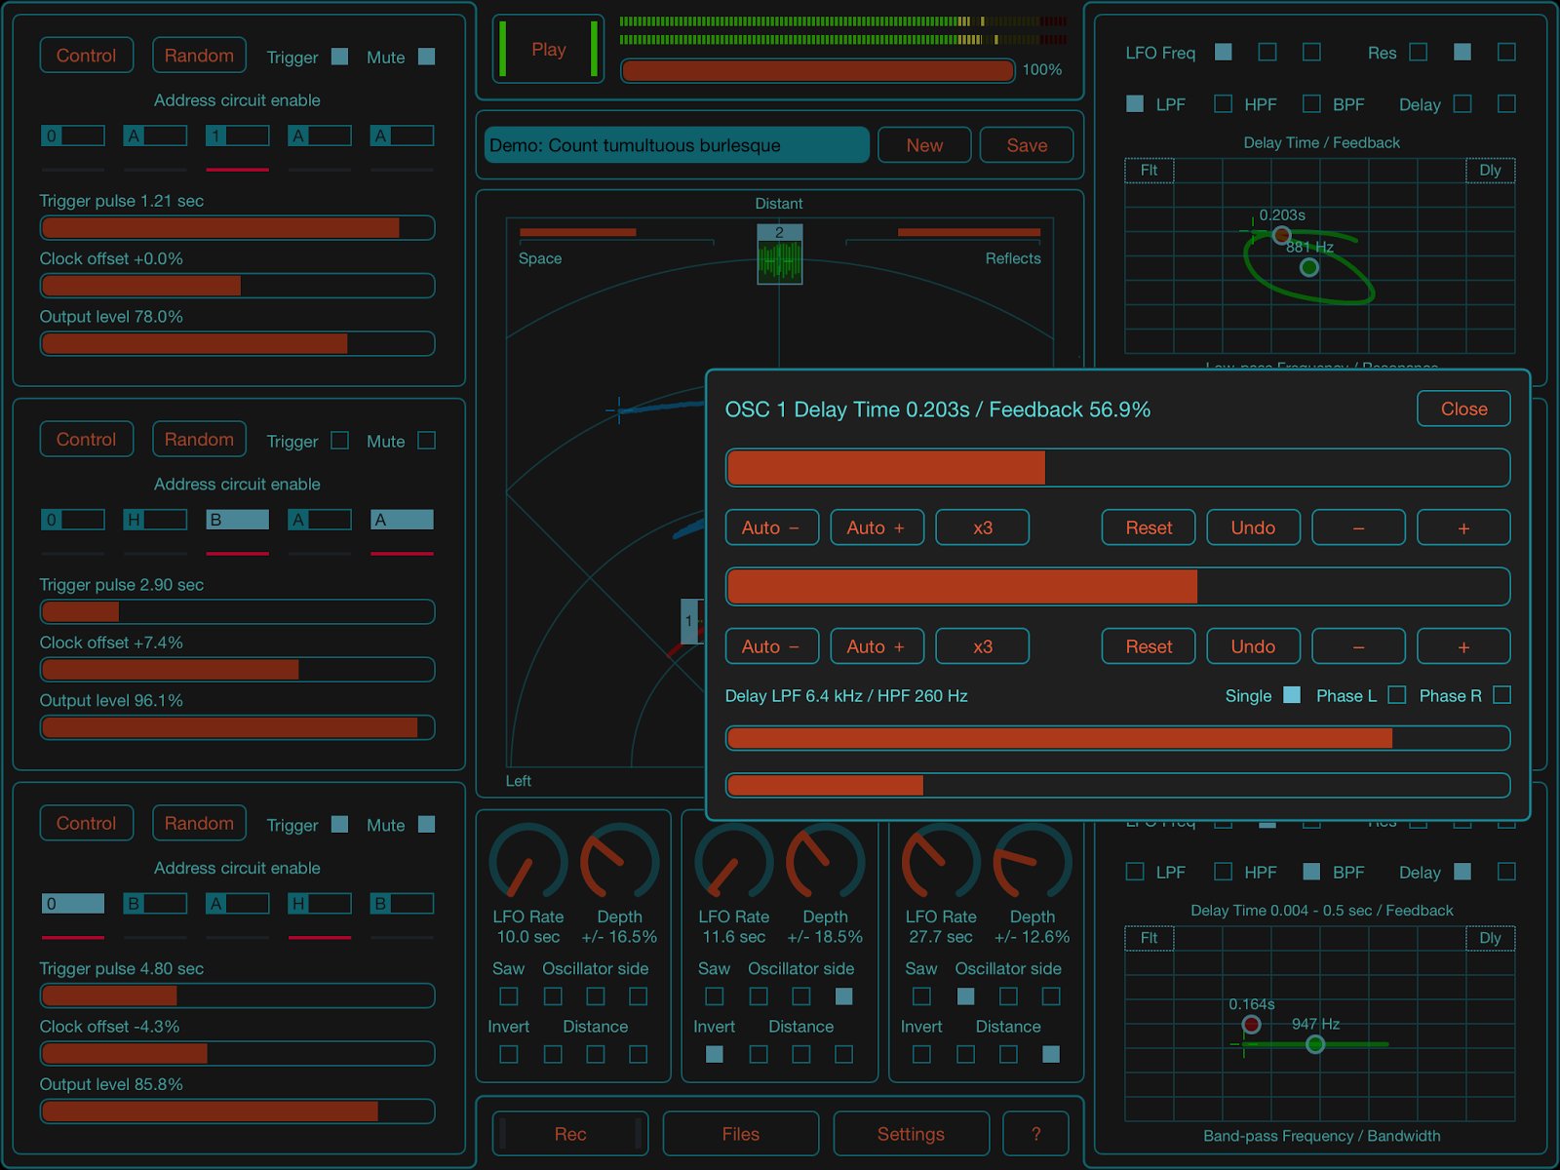
Task: Click the 947 Hz band-pass point
Action: pos(1315,1045)
